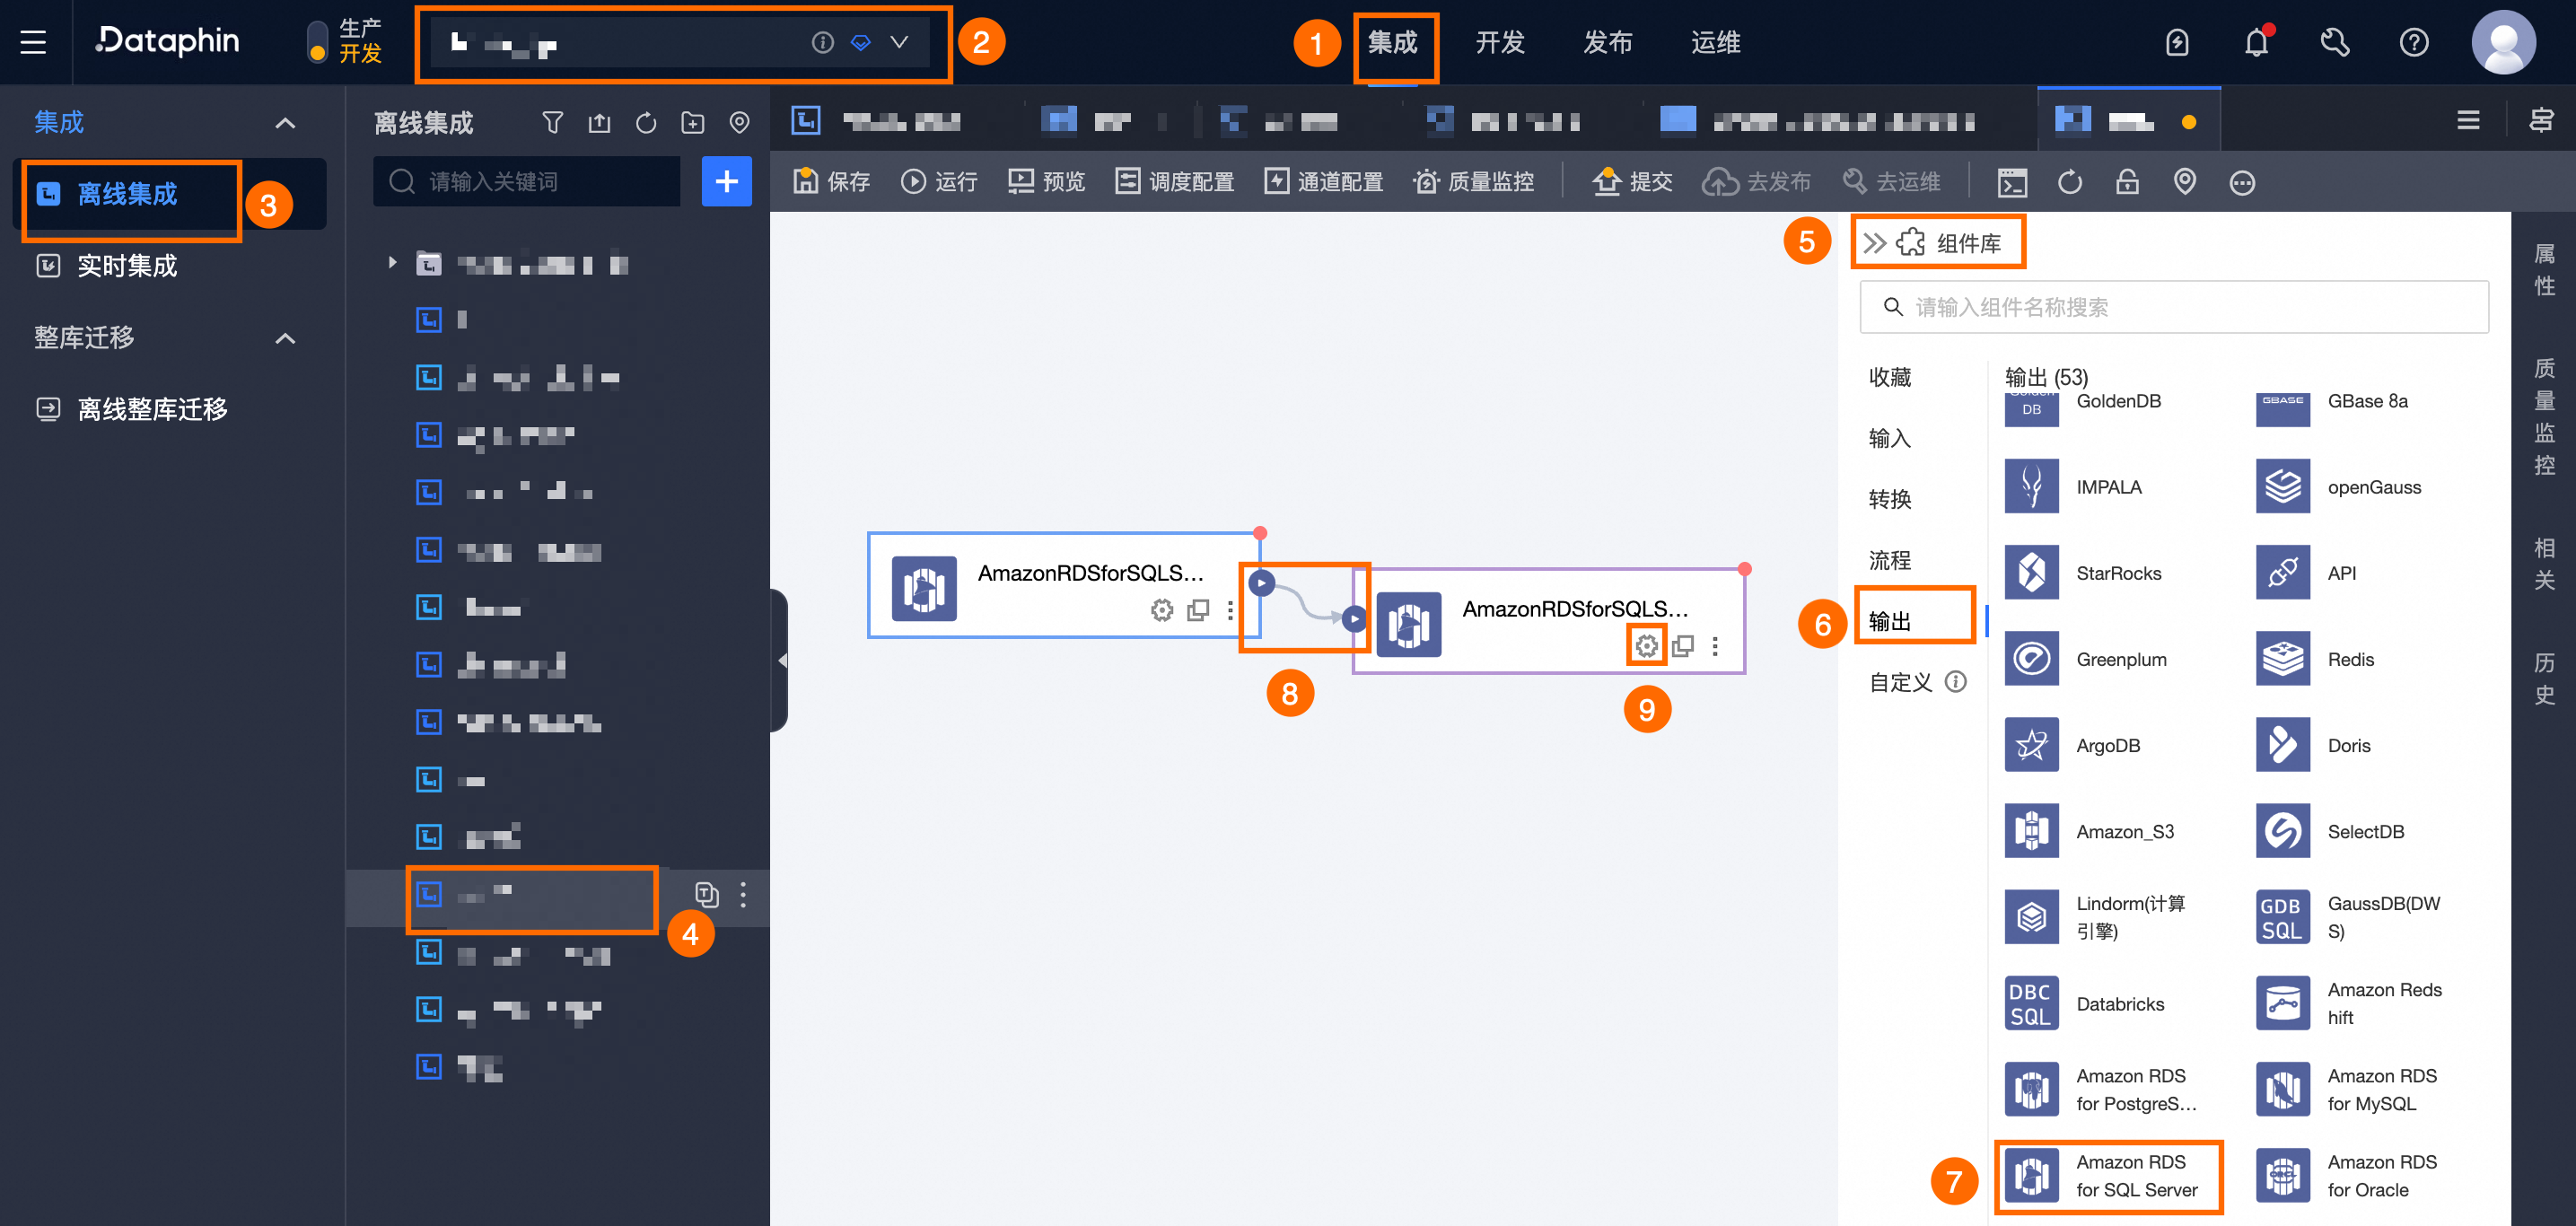Collapse the 集成 sidebar section
Viewport: 2576px width, 1226px height.
[285, 123]
